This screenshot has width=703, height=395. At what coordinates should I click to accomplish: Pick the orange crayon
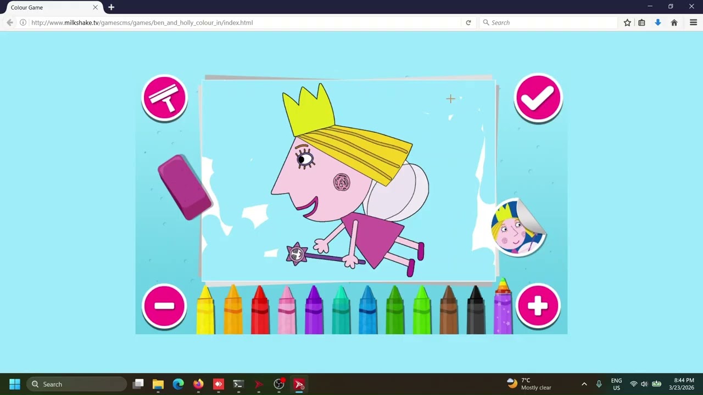[233, 310]
